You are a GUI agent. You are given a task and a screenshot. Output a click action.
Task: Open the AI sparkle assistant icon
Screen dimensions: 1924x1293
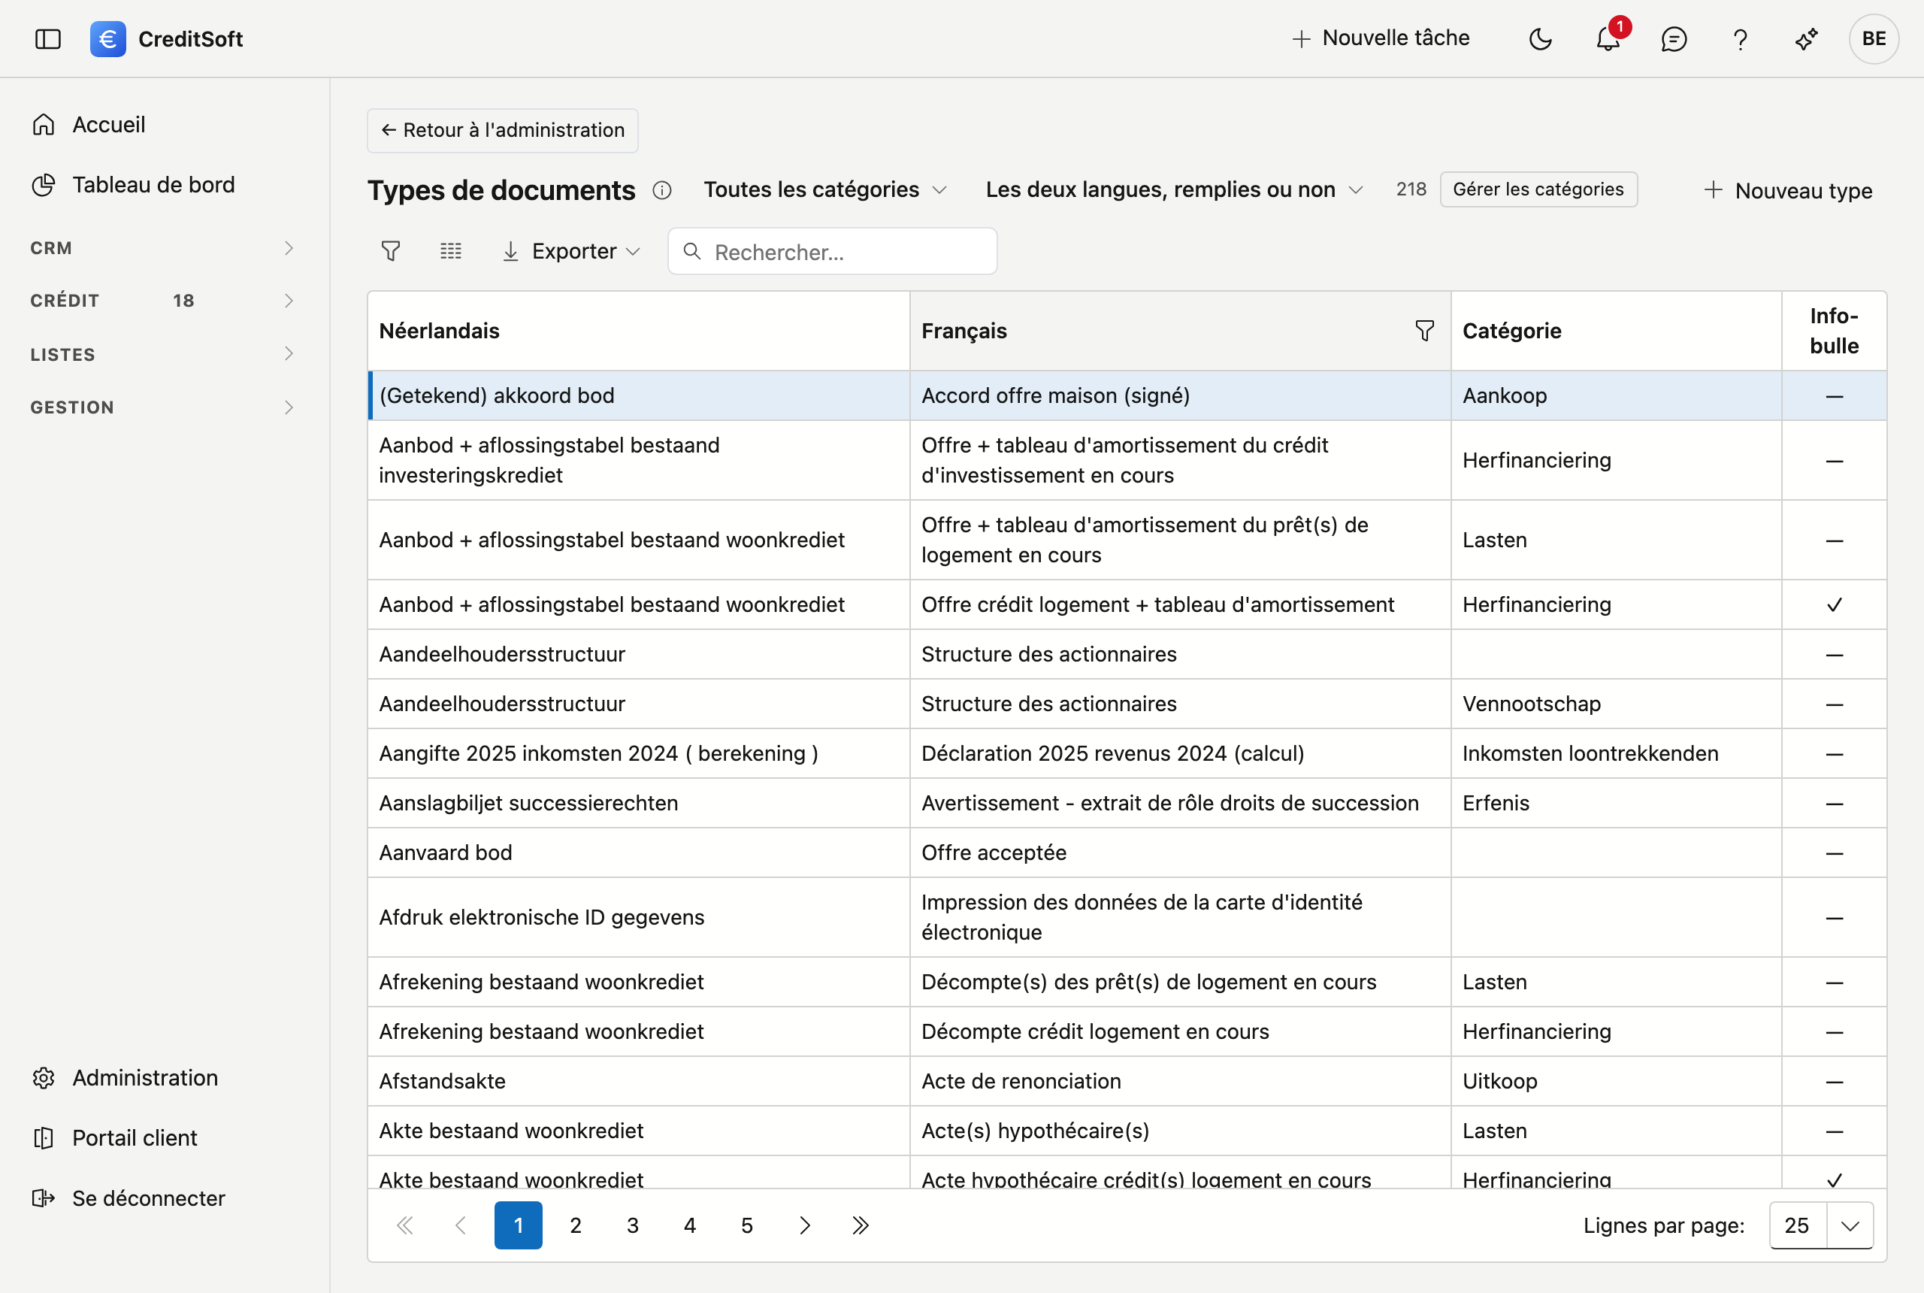pos(1806,39)
